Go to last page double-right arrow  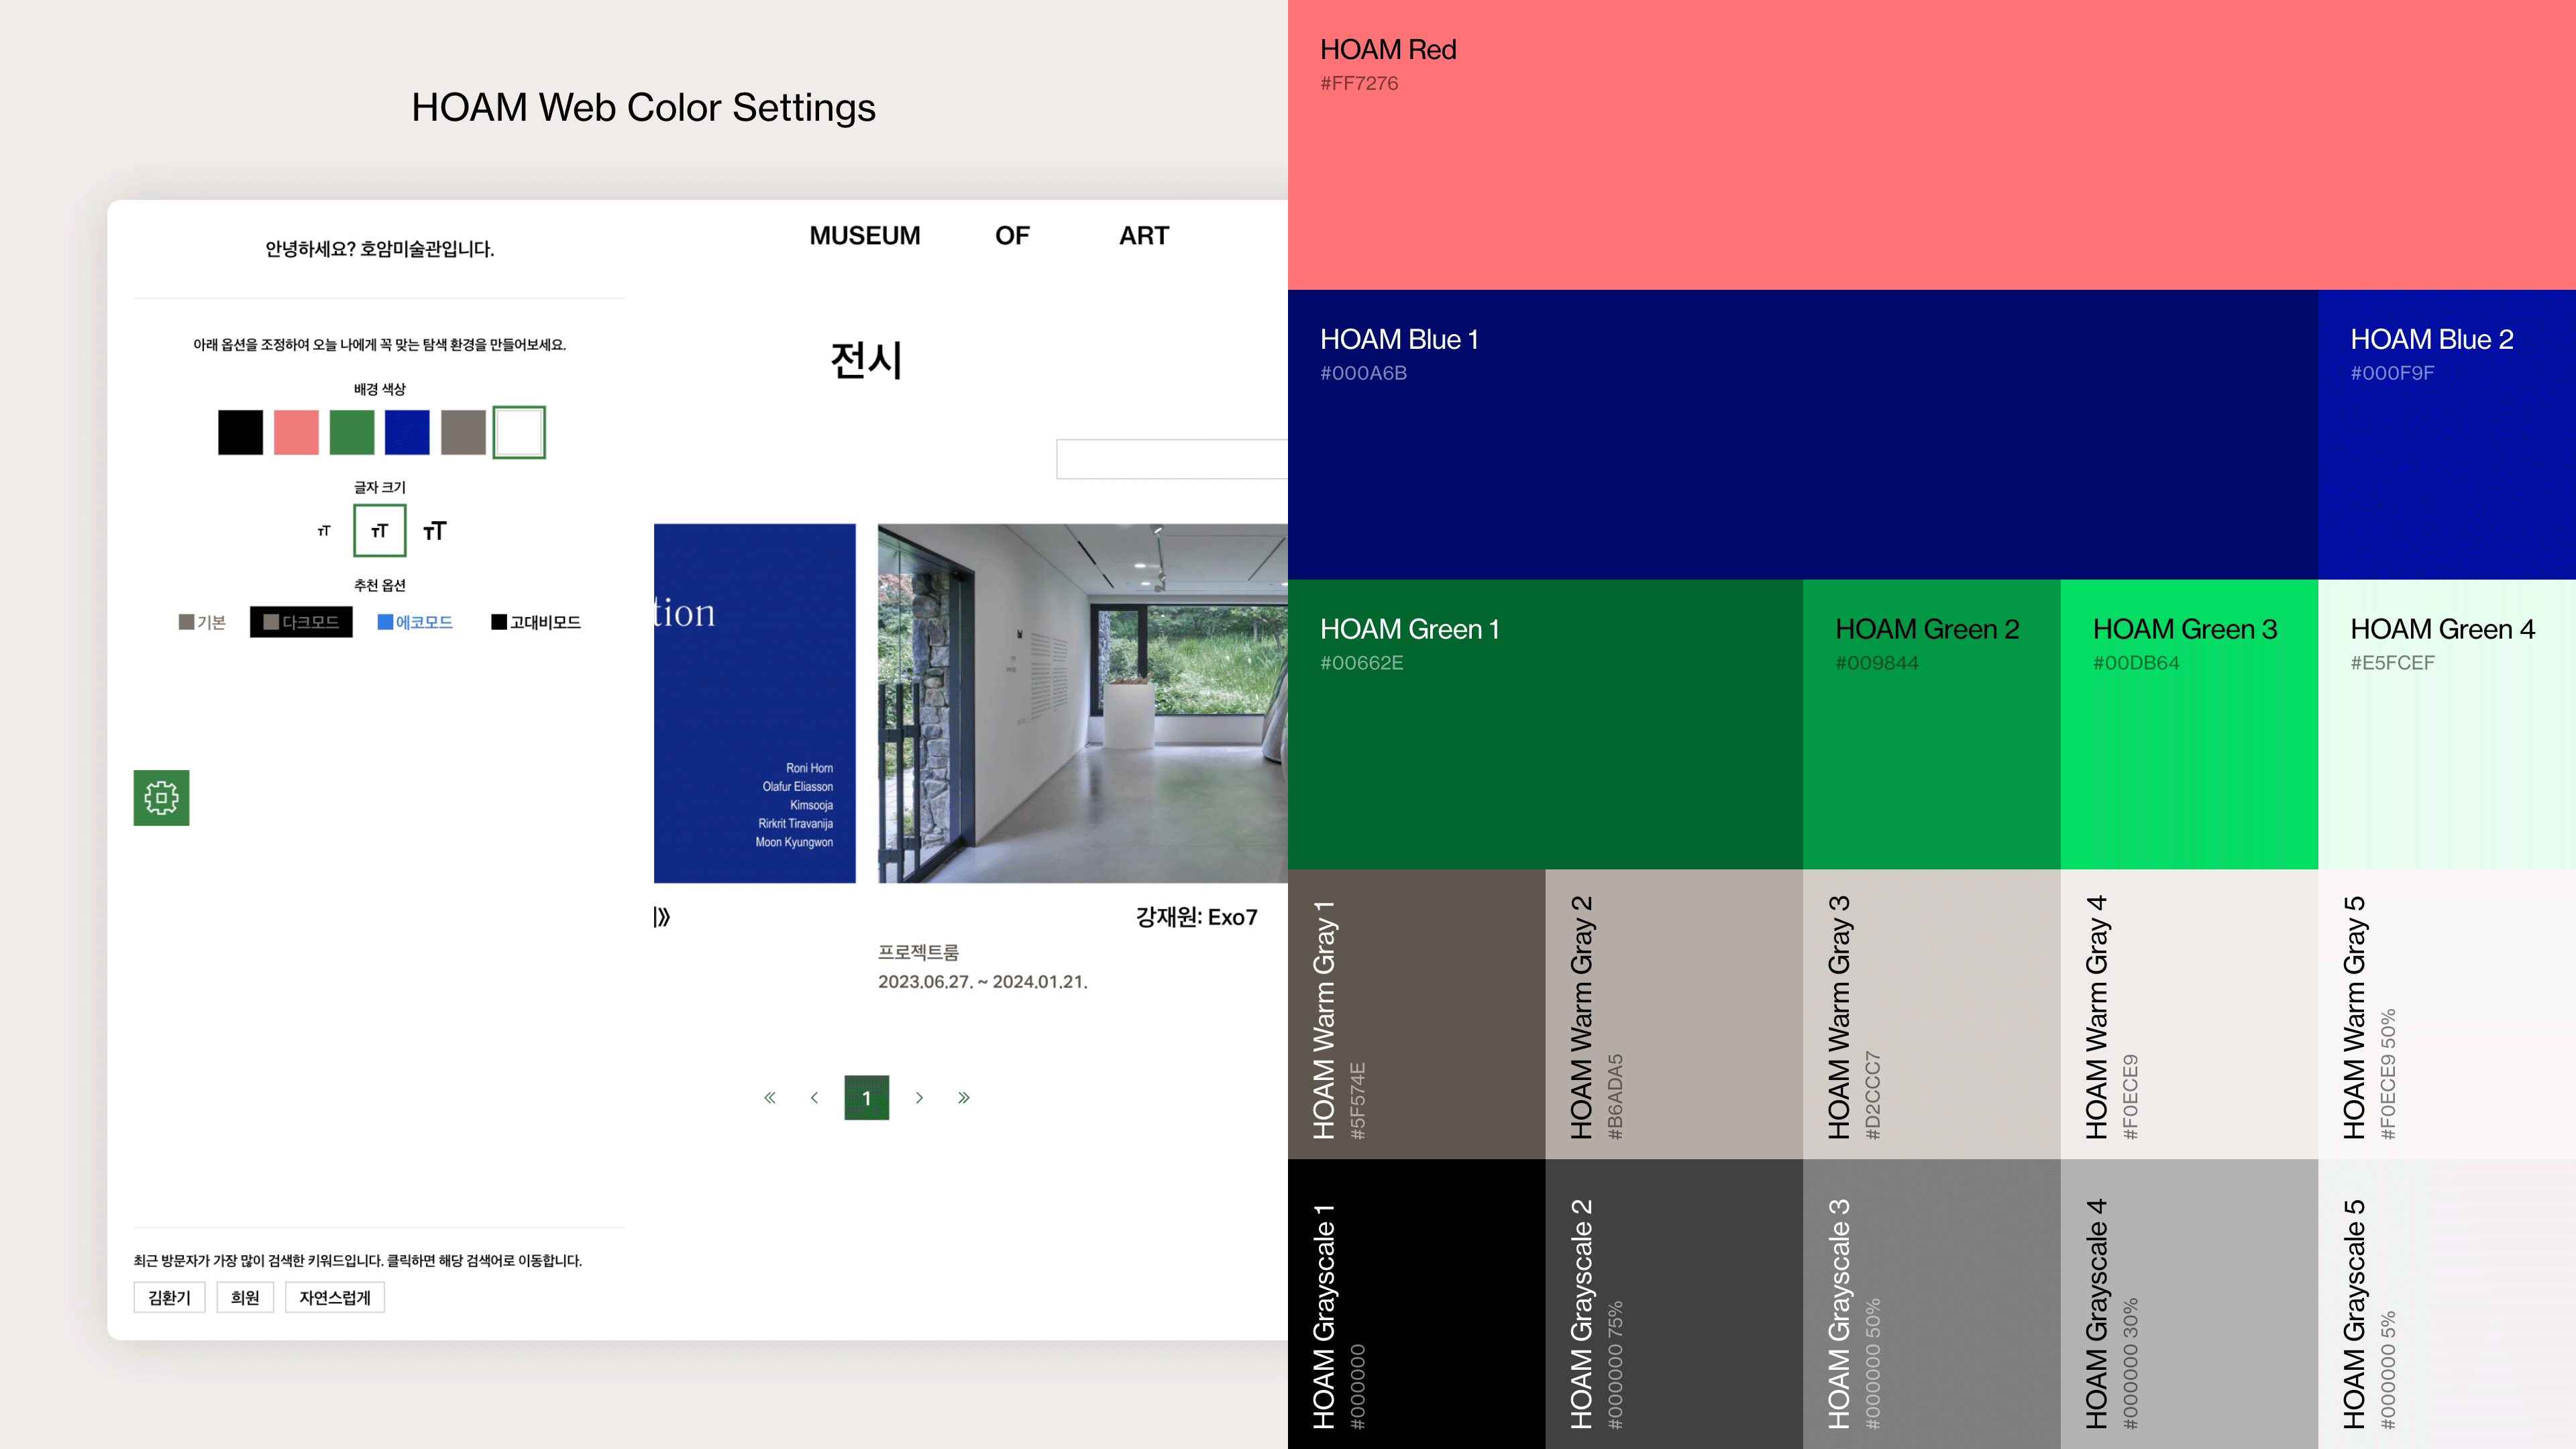click(964, 1097)
